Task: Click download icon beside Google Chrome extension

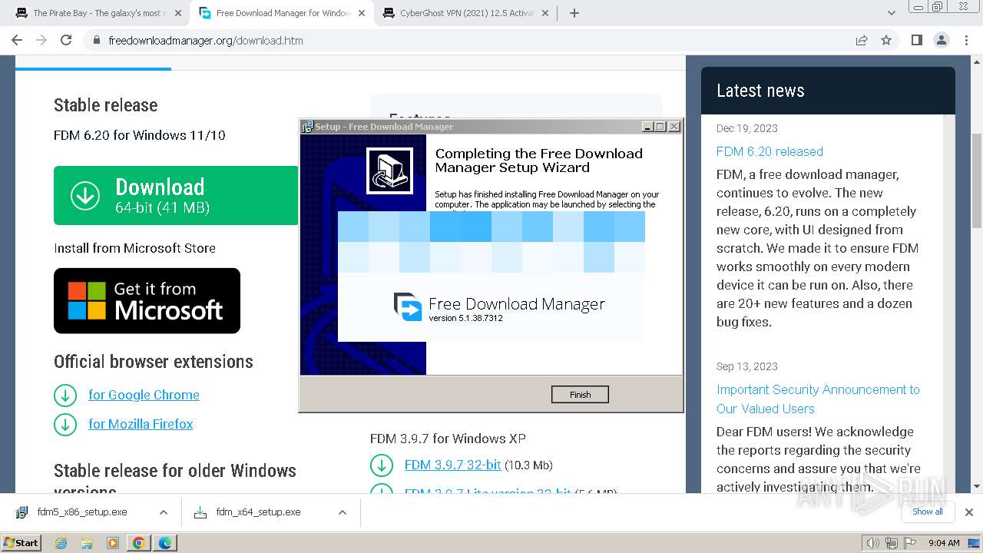Action: [65, 395]
